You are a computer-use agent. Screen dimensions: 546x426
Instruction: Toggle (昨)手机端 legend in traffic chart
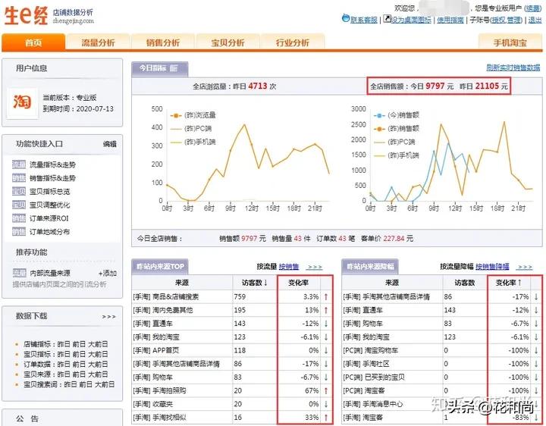point(193,142)
